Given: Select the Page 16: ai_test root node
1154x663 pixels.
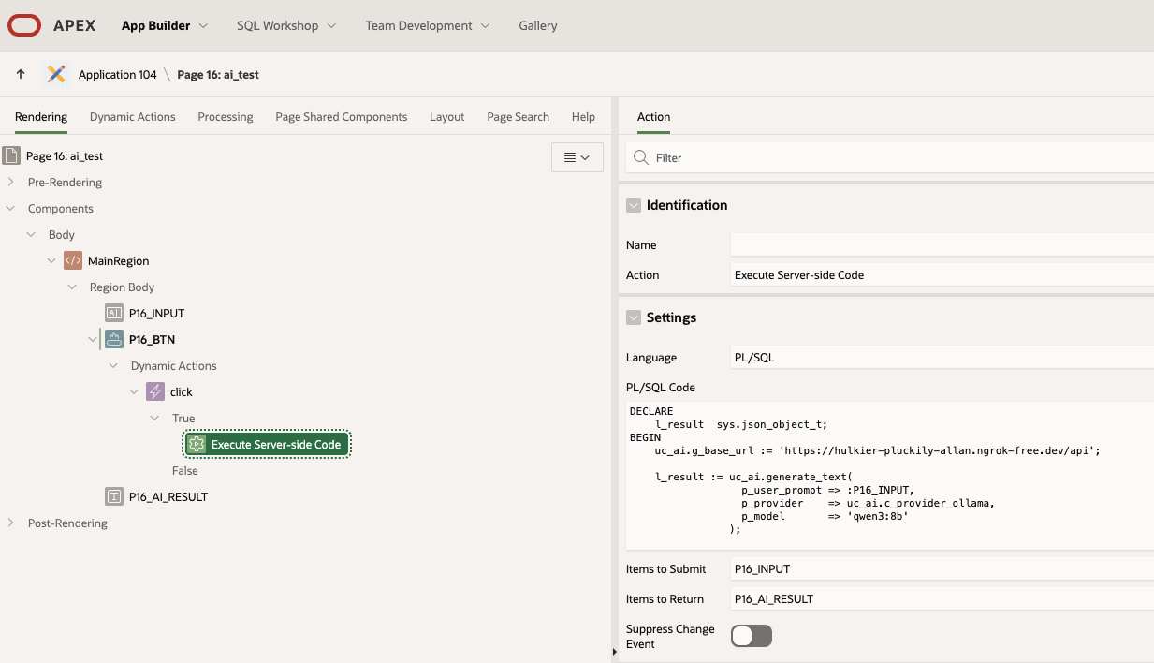Looking at the screenshot, I should (65, 156).
